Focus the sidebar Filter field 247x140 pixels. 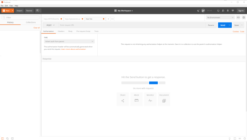point(21,17)
